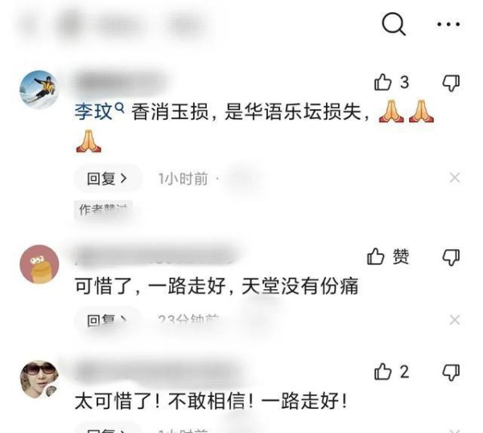Open the three-dot more options menu
This screenshot has width=483, height=433.
tap(448, 24)
